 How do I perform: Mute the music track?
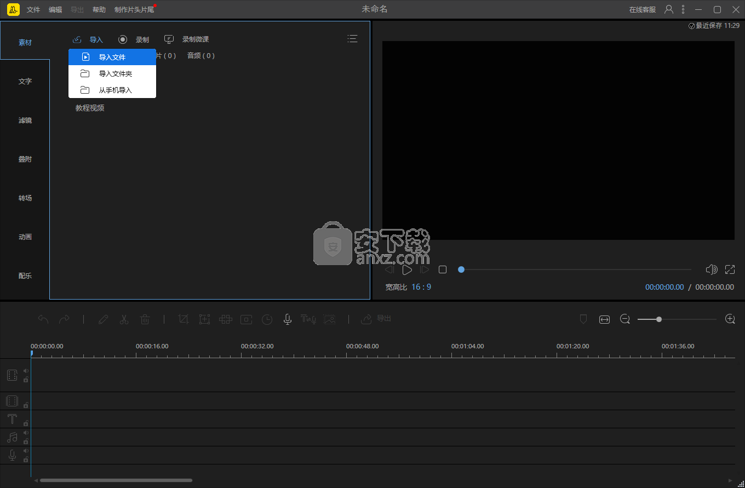(26, 433)
